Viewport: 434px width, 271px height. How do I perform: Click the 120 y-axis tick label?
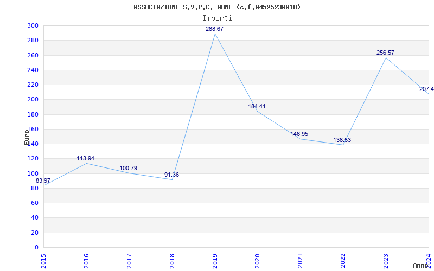point(33,159)
